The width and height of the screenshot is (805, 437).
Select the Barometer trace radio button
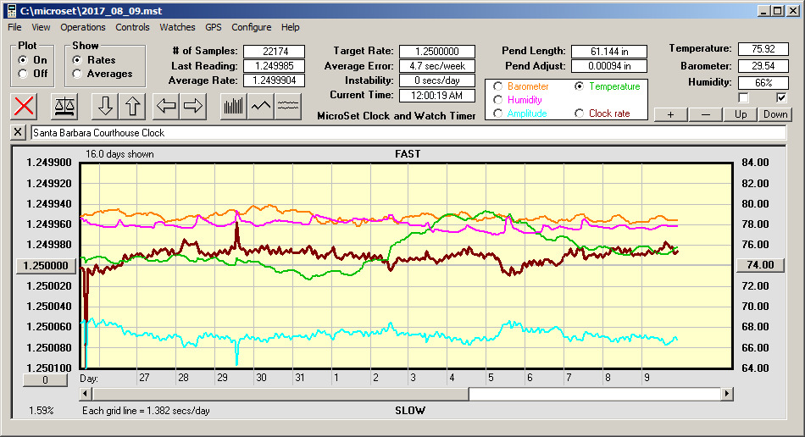(x=497, y=86)
